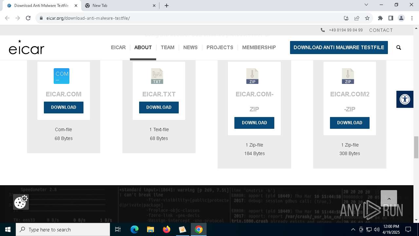Click the Chrome taskbar icon
419x236 pixels.
199,229
